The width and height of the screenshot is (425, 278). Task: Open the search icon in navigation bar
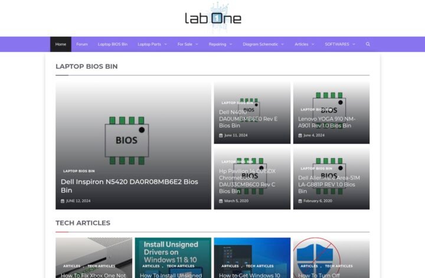point(368,44)
